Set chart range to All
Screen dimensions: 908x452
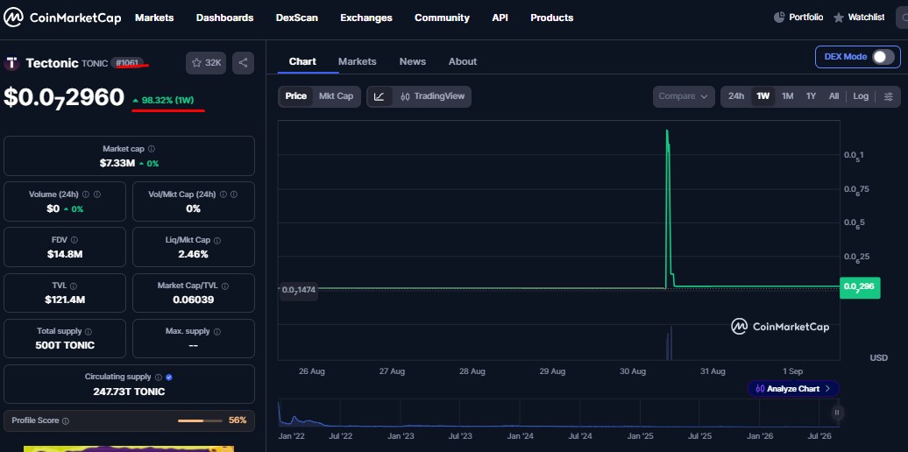(x=834, y=96)
